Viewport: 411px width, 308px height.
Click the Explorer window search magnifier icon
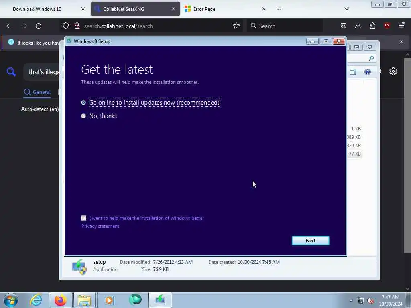371,58
